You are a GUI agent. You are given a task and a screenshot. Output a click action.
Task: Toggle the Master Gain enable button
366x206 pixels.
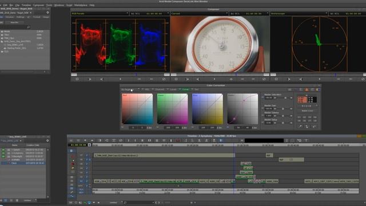[263, 109]
